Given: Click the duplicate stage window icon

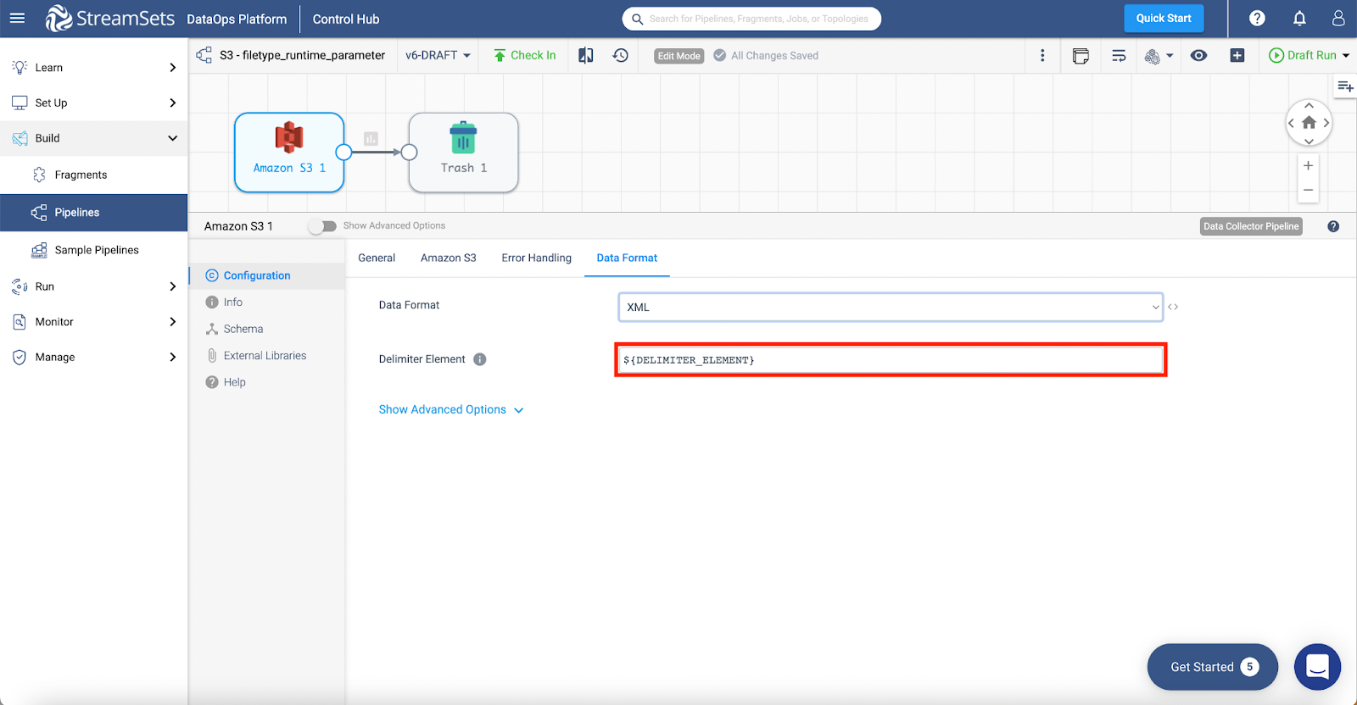Looking at the screenshot, I should tap(1081, 56).
